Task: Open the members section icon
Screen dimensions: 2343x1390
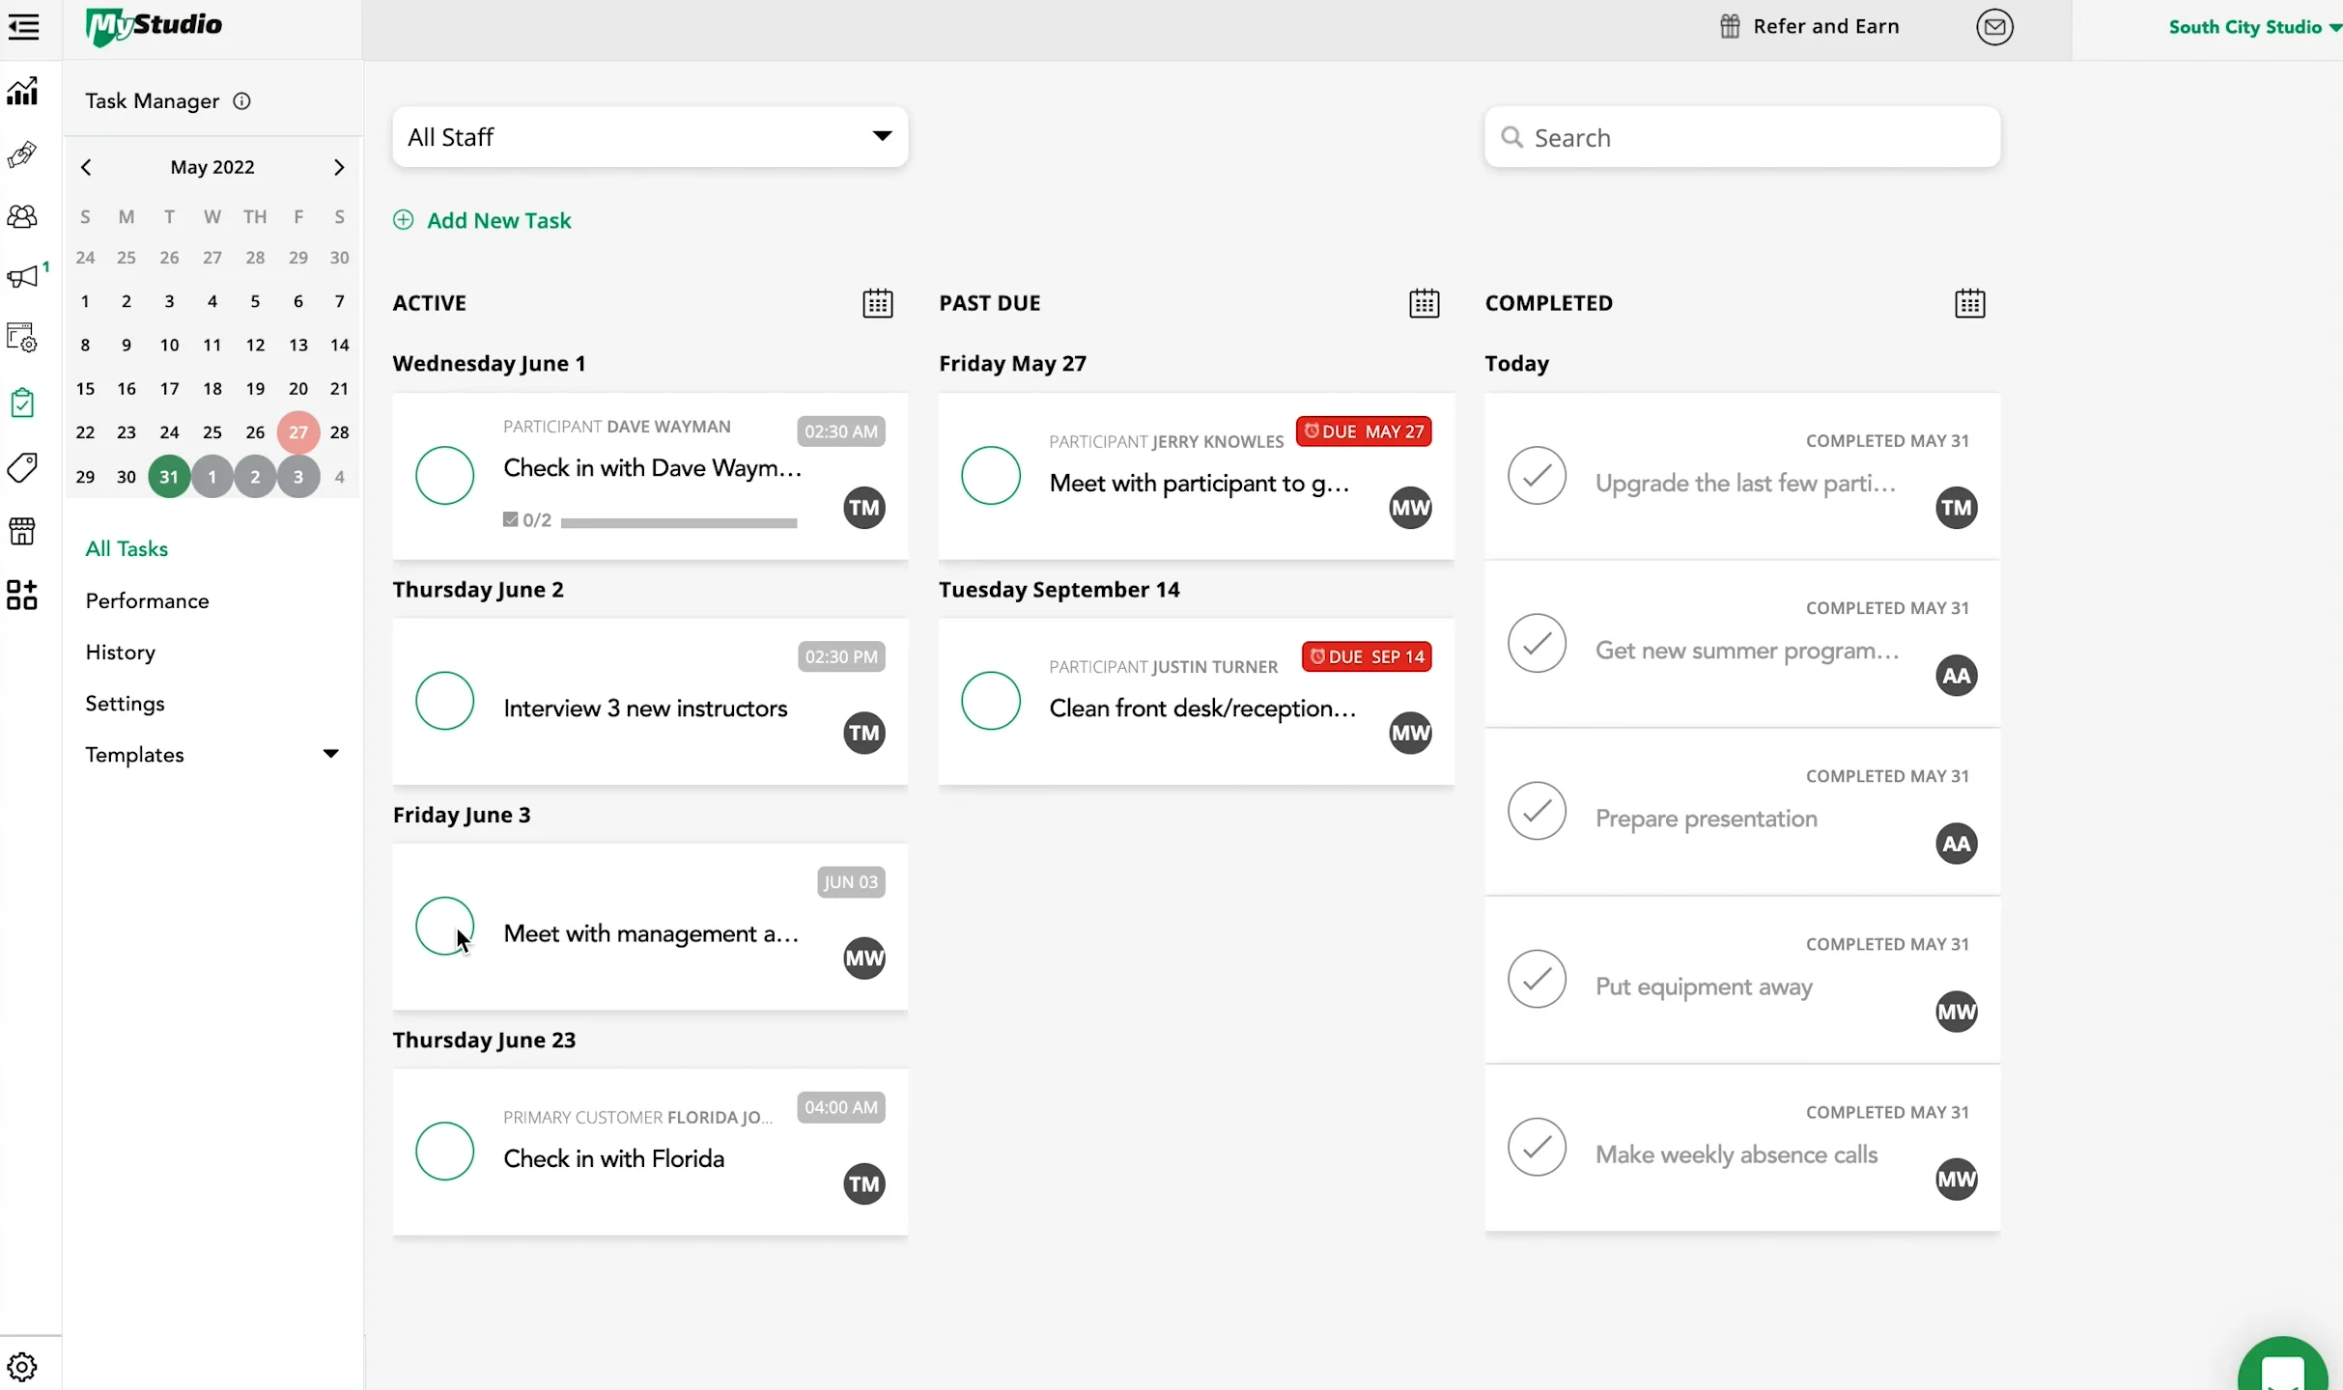Action: (23, 215)
